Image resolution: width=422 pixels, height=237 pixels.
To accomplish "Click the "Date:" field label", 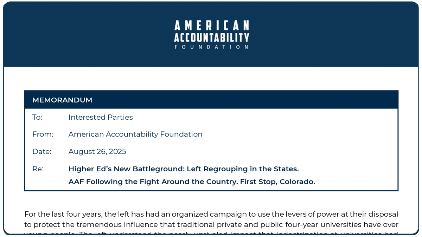I will pos(41,152).
